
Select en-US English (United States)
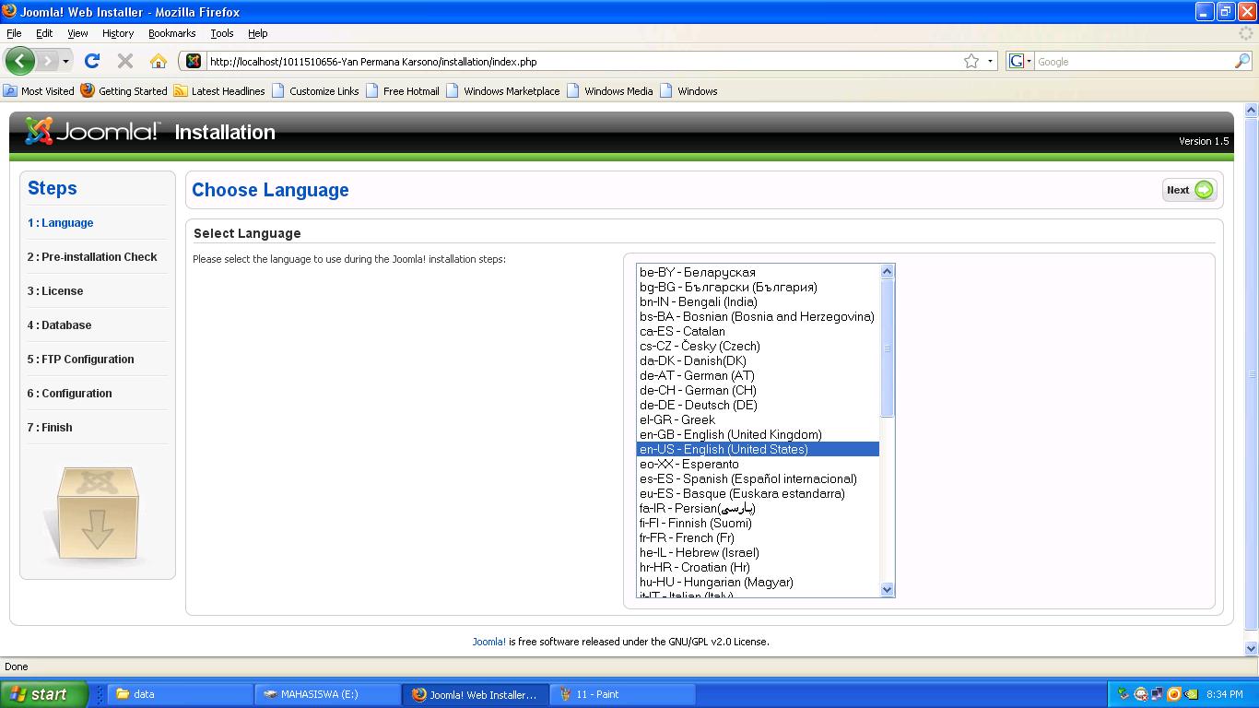758,449
